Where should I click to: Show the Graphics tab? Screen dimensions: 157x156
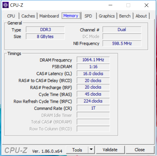(x=107, y=16)
